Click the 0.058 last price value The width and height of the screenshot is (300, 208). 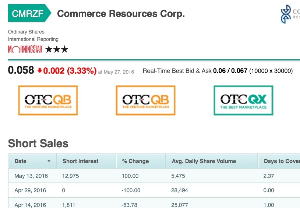click(21, 70)
